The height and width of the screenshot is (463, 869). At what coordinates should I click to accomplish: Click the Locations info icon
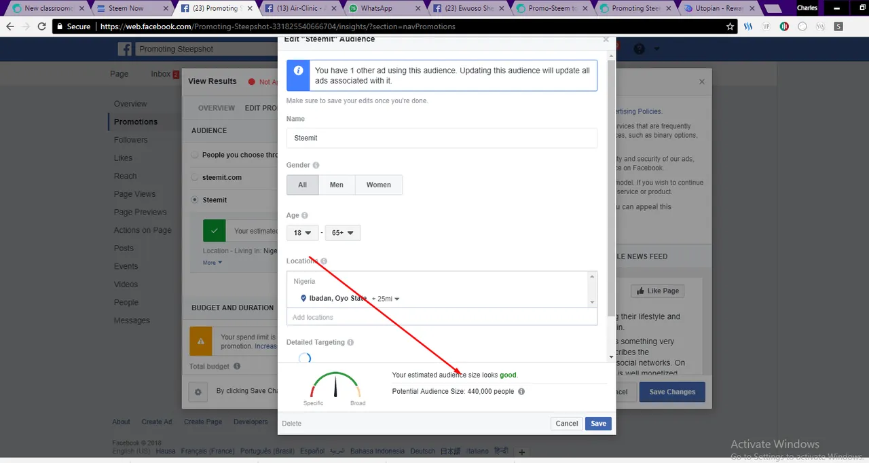pos(324,261)
